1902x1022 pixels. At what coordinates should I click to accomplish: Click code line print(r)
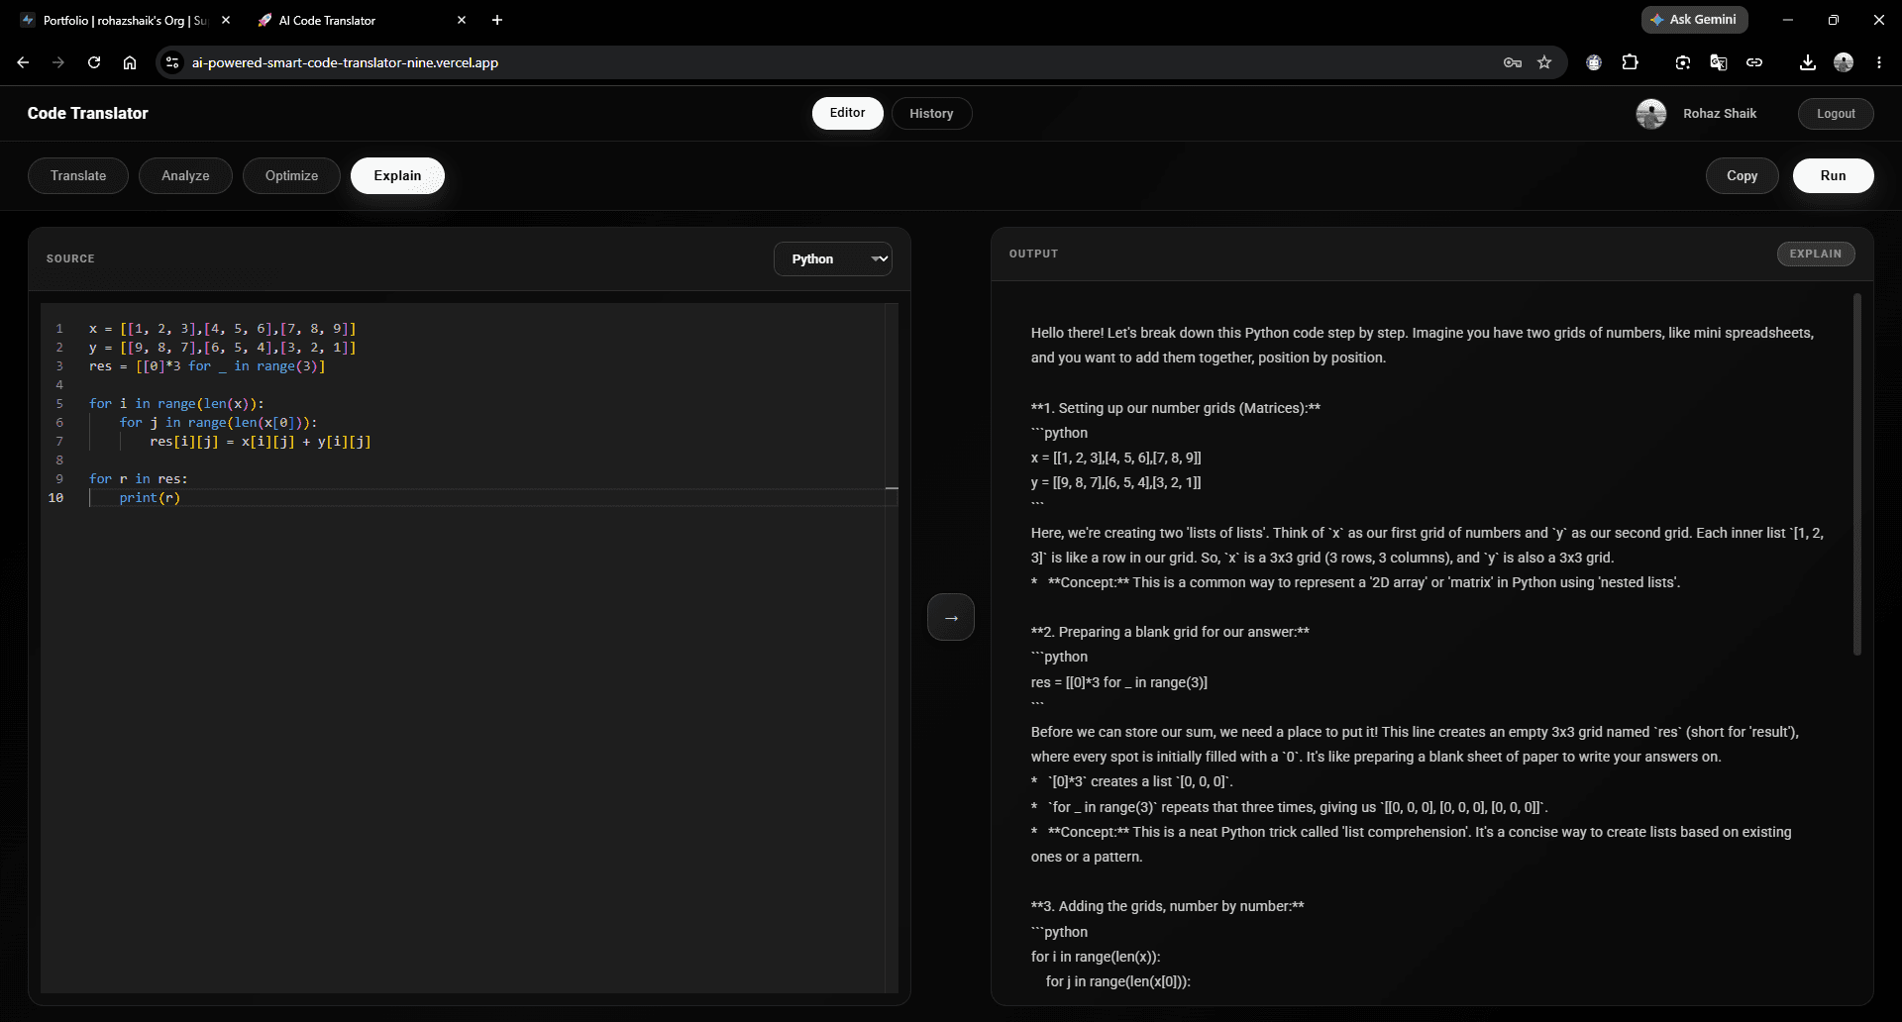(x=150, y=497)
